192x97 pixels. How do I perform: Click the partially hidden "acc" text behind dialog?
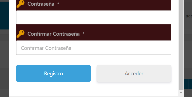click(189, 16)
